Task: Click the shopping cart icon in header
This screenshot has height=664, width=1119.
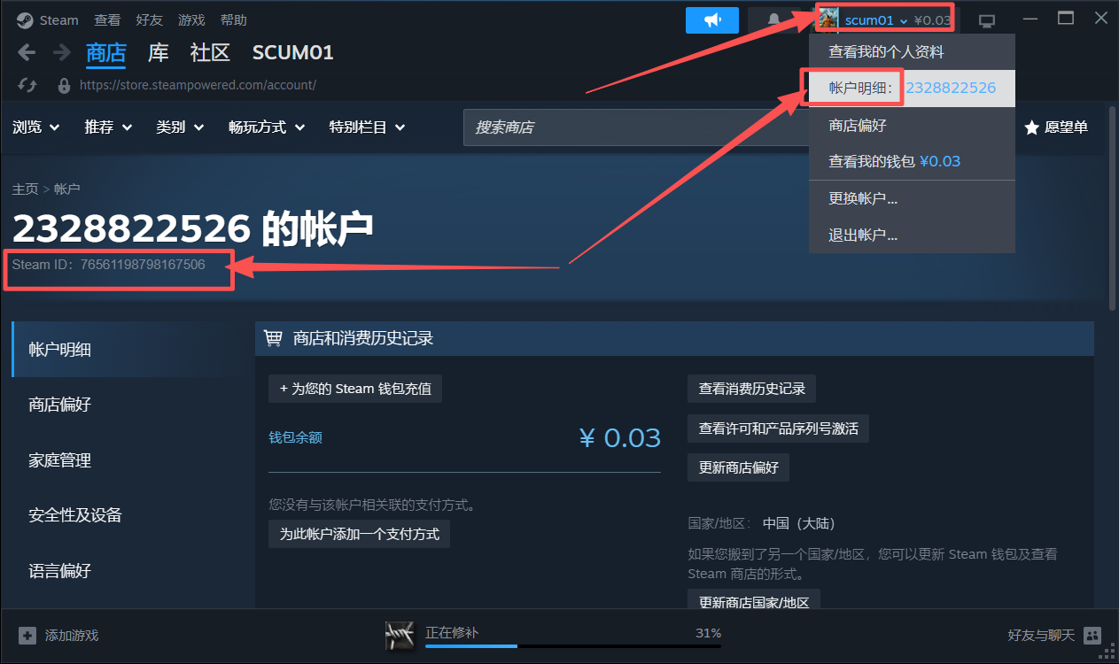Action: pyautogui.click(x=273, y=338)
